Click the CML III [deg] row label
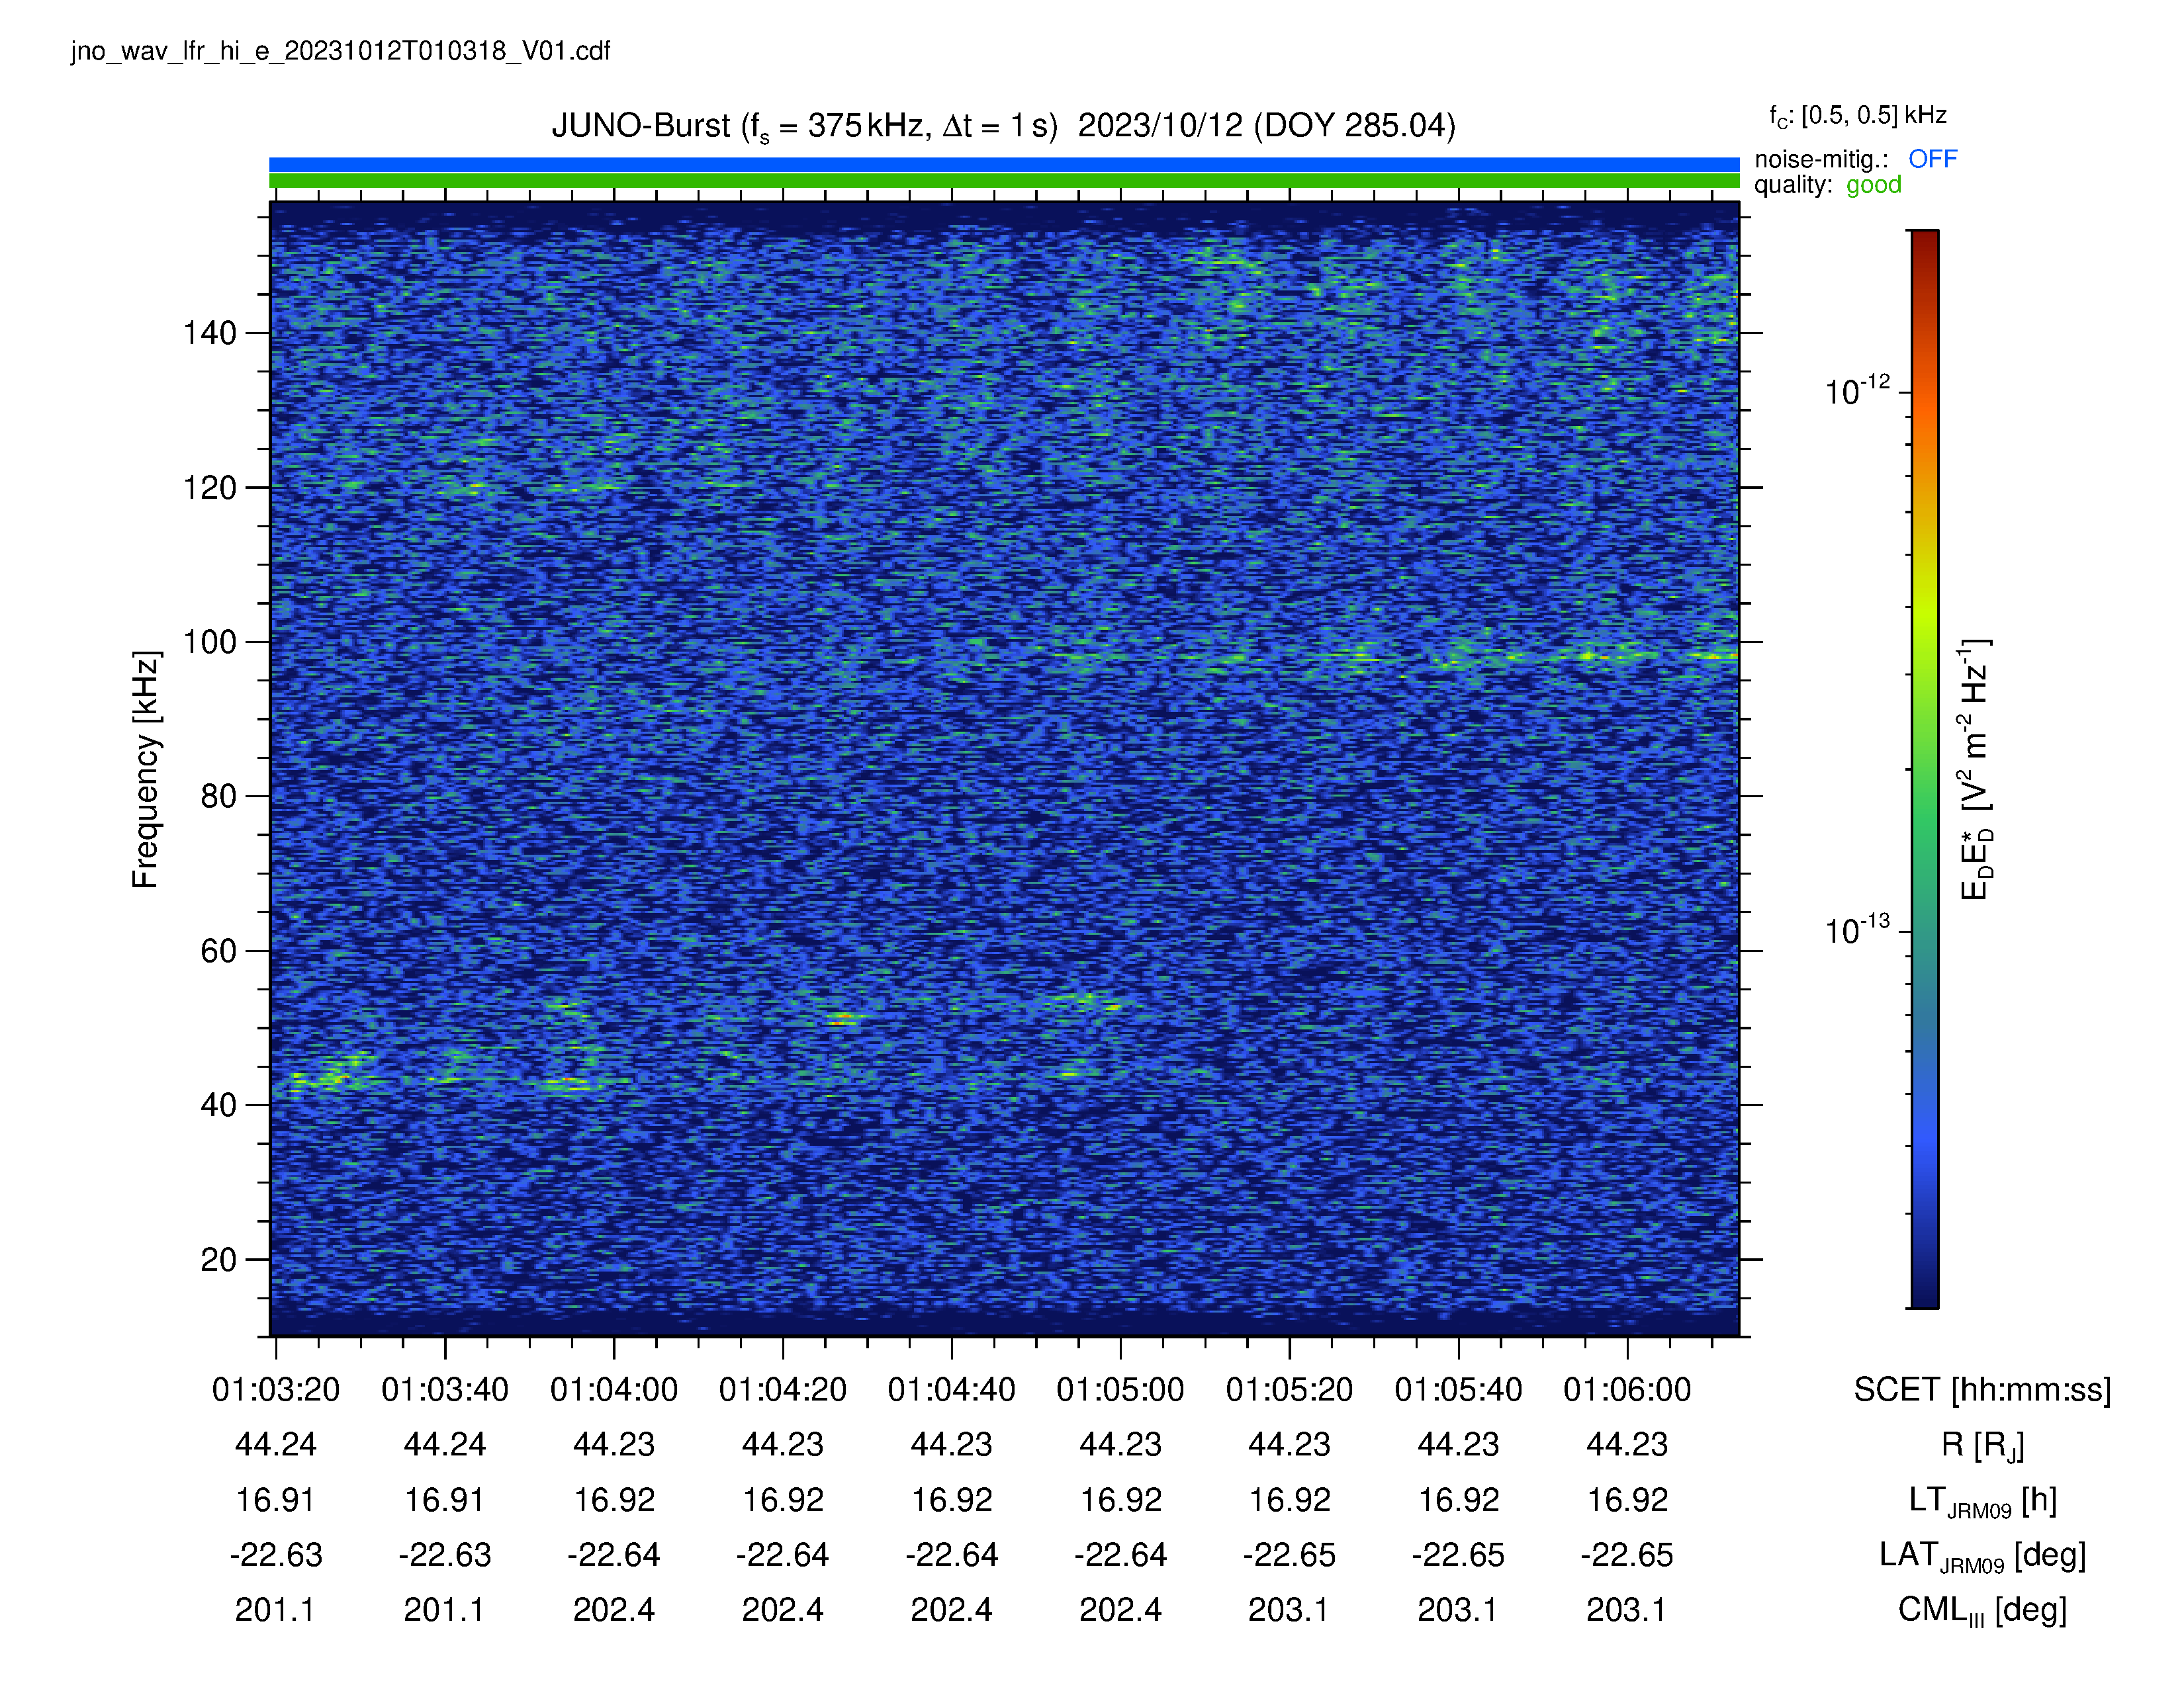This screenshot has width=2184, height=1687. point(1982,1610)
